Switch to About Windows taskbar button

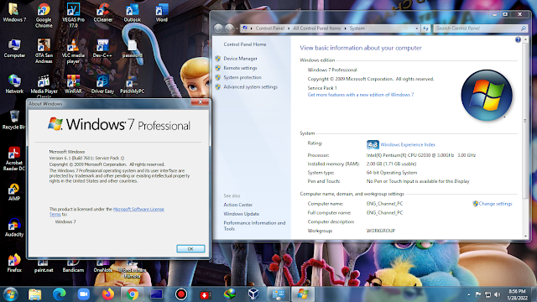click(x=303, y=294)
